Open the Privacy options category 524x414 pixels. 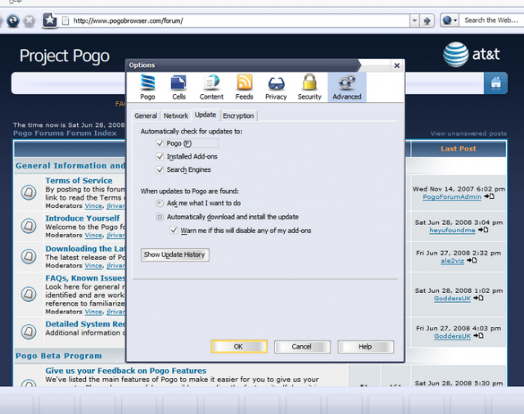[276, 88]
